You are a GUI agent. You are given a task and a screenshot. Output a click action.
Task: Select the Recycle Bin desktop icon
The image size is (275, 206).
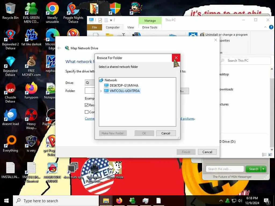10,11
